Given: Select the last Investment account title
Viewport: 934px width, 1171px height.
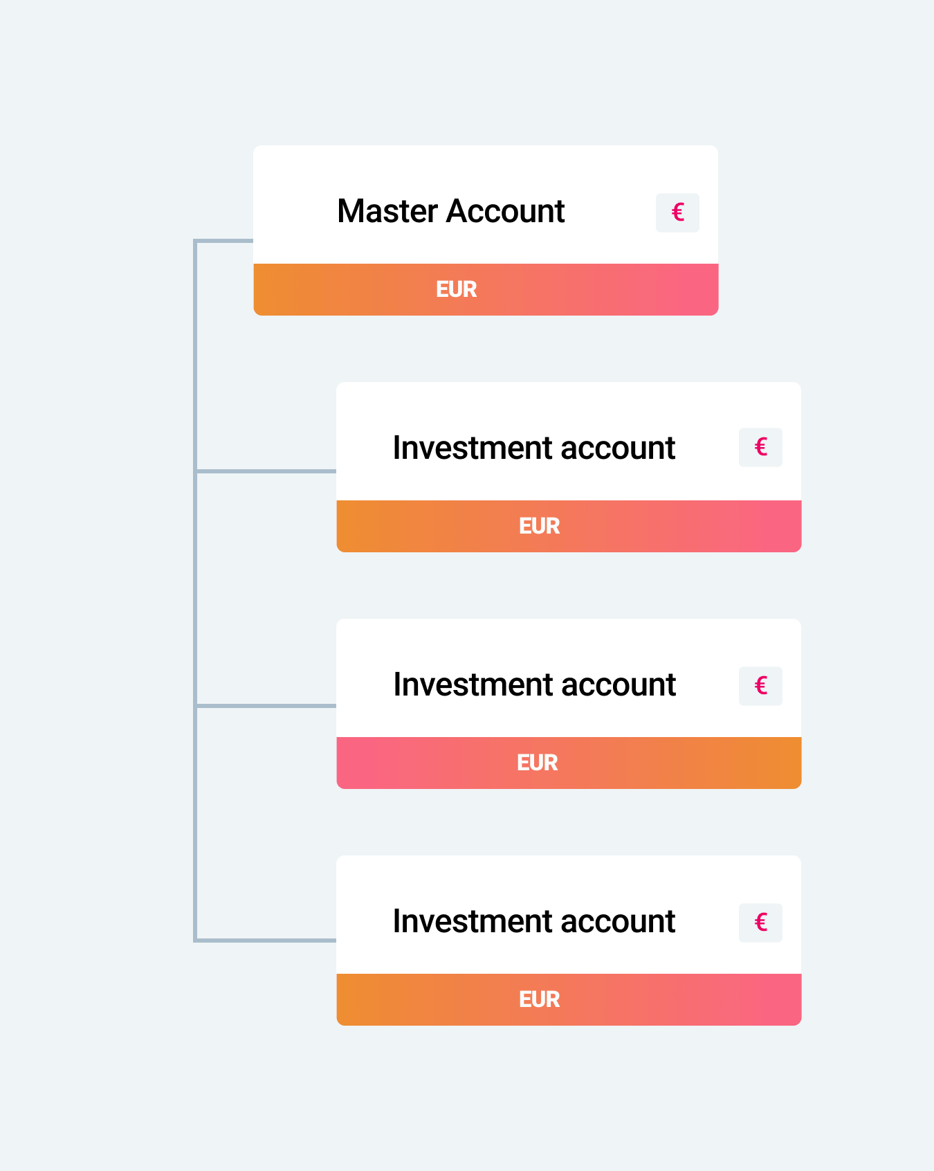Looking at the screenshot, I should [x=534, y=921].
